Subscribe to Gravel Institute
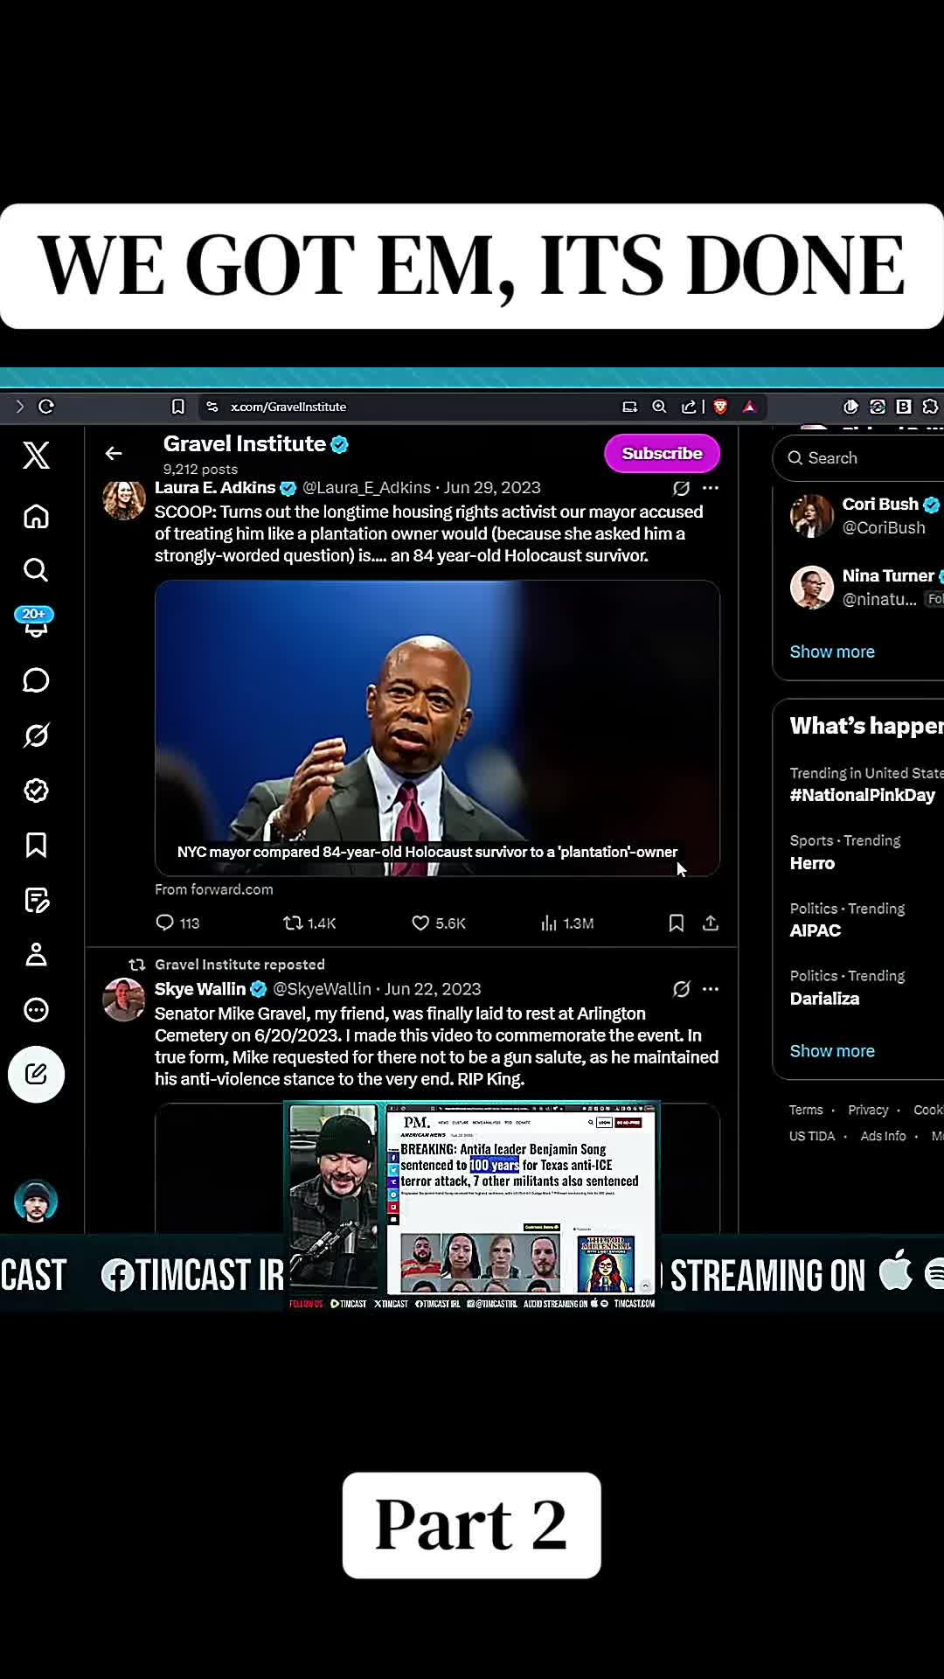This screenshot has width=944, height=1679. (662, 453)
